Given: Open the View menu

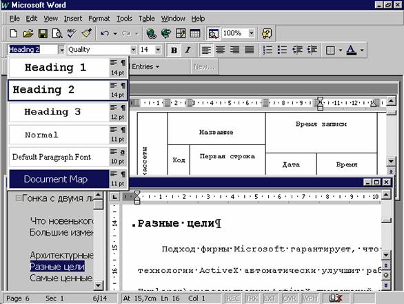Looking at the screenshot, I should point(50,19).
